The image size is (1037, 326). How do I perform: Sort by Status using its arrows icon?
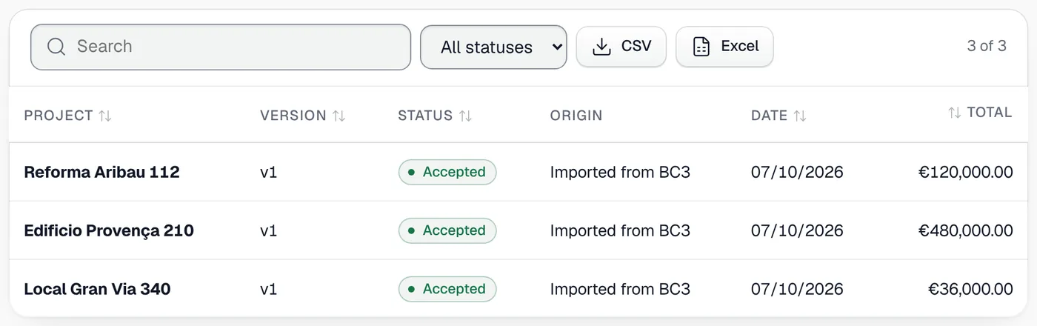465,116
